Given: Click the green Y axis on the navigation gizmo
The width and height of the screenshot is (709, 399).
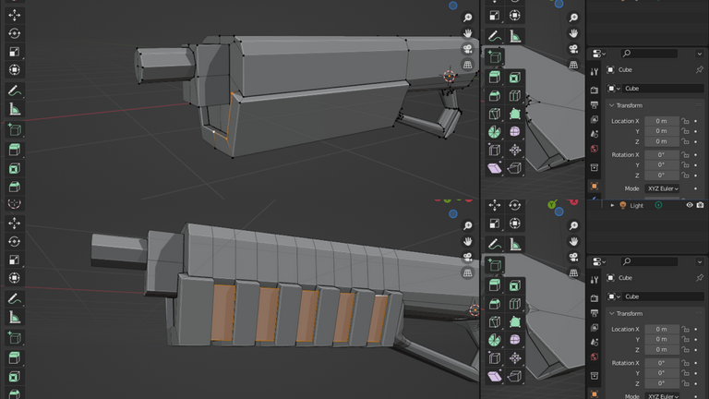Looking at the screenshot, I should tap(552, 204).
